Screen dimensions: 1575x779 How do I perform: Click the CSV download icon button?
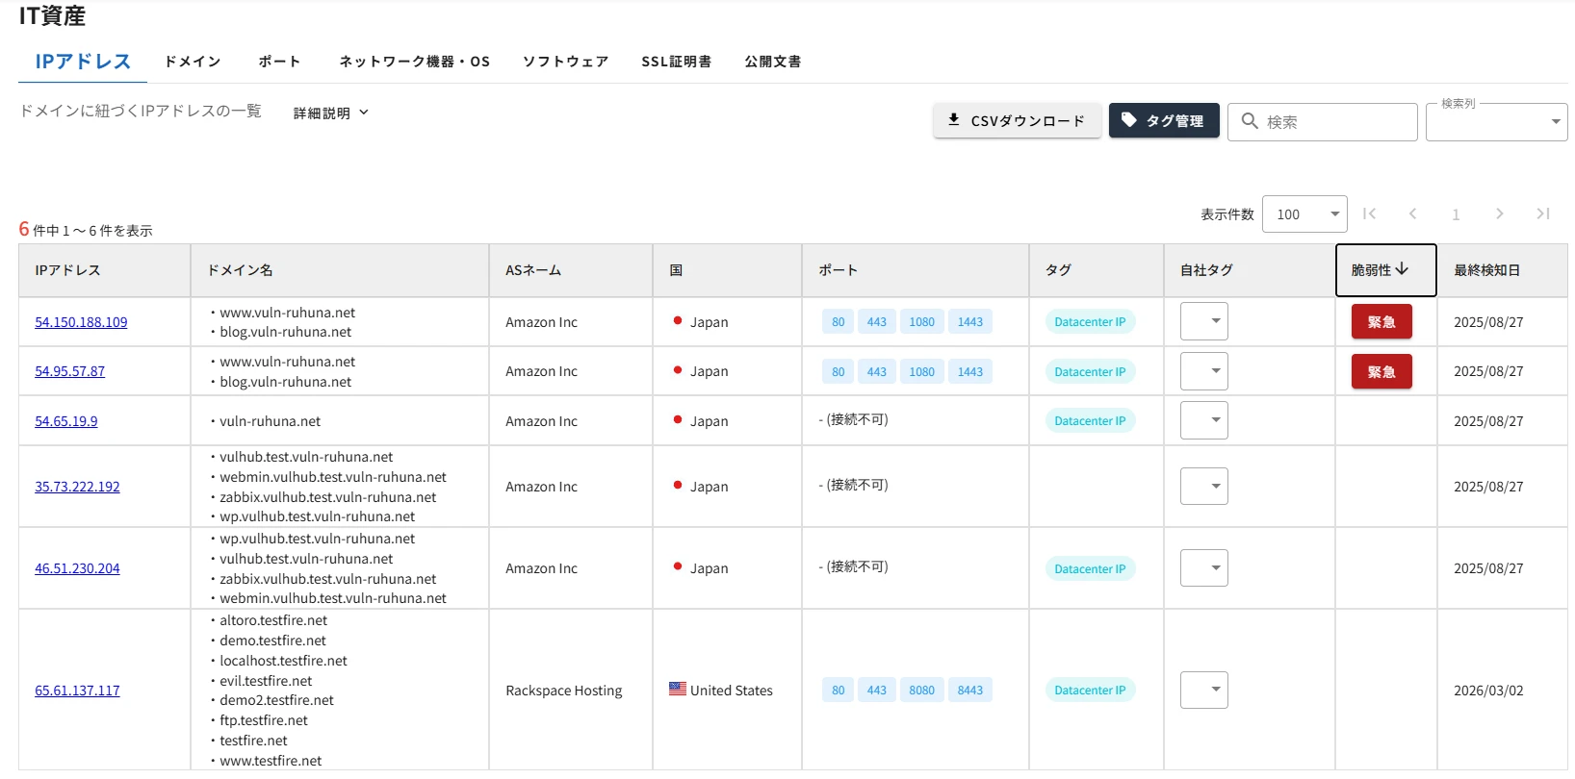click(954, 120)
